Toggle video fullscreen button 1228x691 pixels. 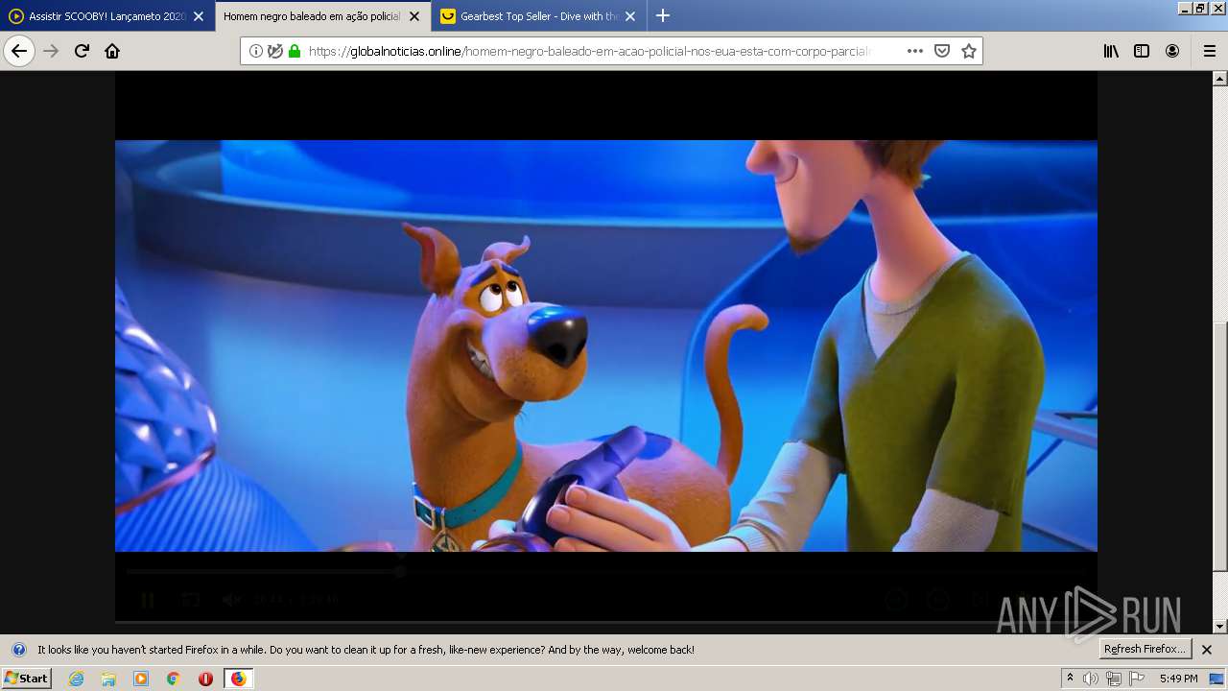coord(191,601)
